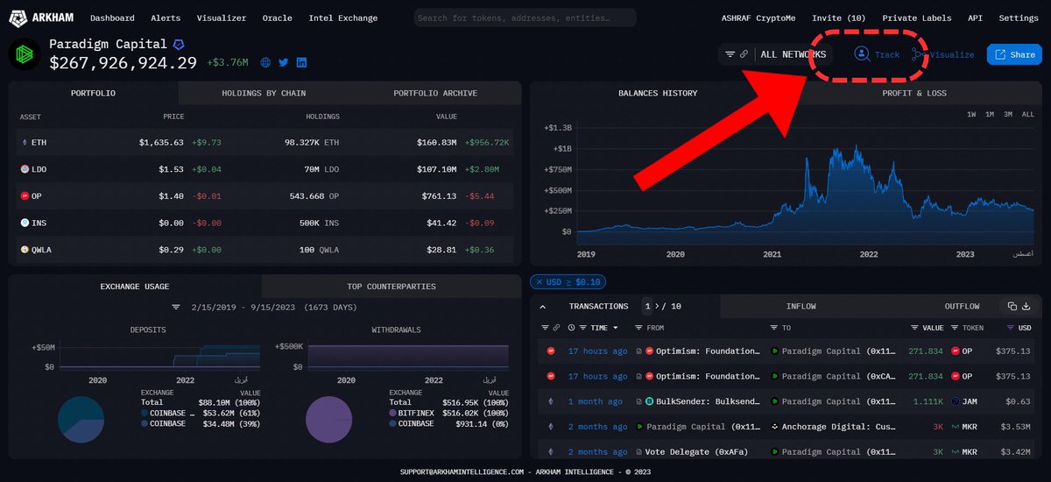Open the Profit & Loss tab
The width and height of the screenshot is (1051, 482).
914,93
